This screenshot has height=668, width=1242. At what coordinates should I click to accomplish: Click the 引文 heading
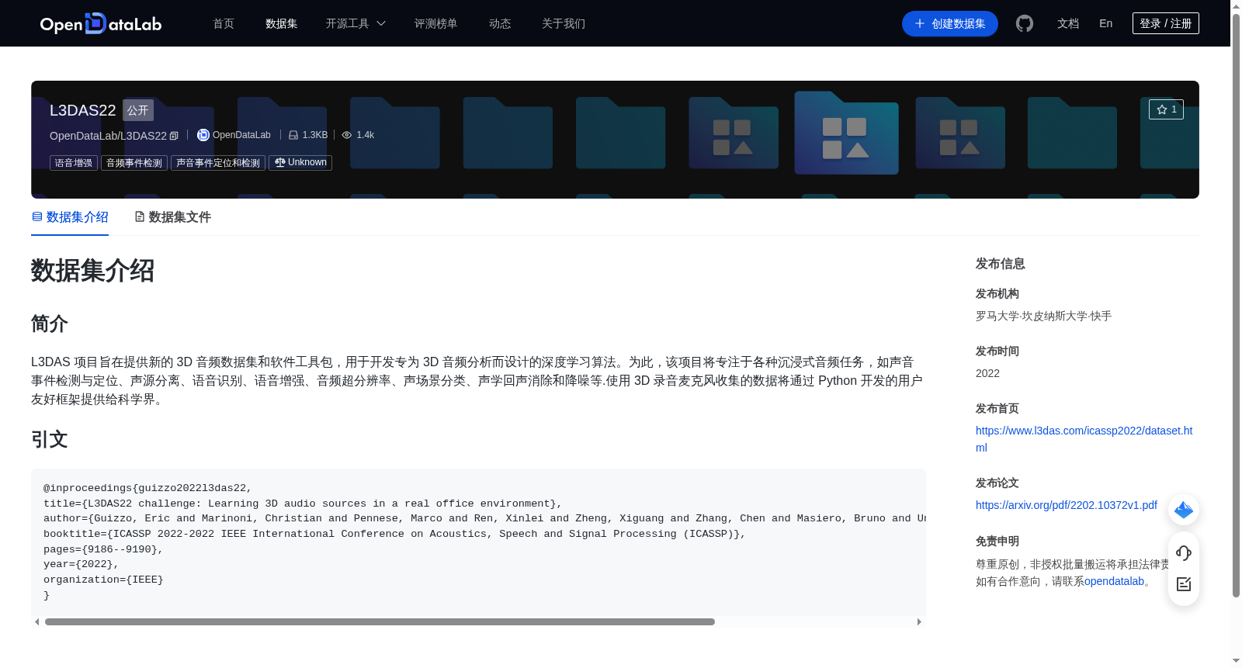(x=50, y=439)
